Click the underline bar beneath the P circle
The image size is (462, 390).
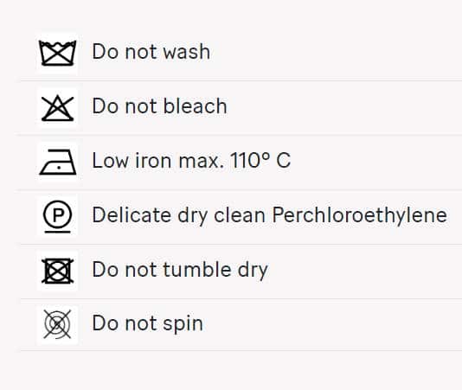[x=58, y=232]
